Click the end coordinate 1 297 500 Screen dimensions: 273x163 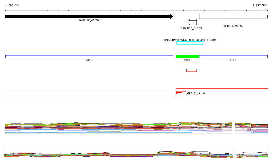(x=259, y=5)
